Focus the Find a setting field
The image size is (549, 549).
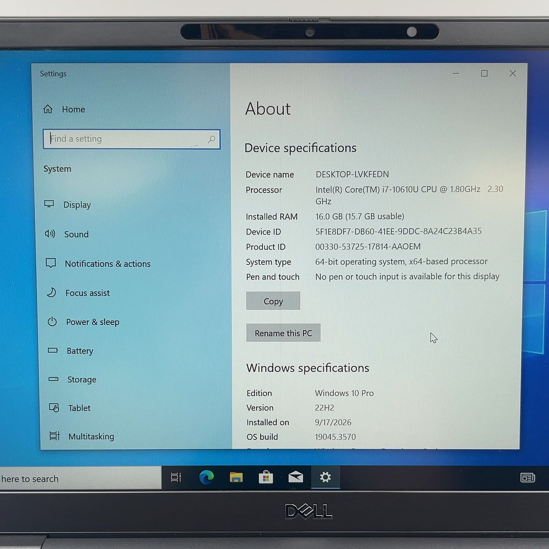click(132, 139)
